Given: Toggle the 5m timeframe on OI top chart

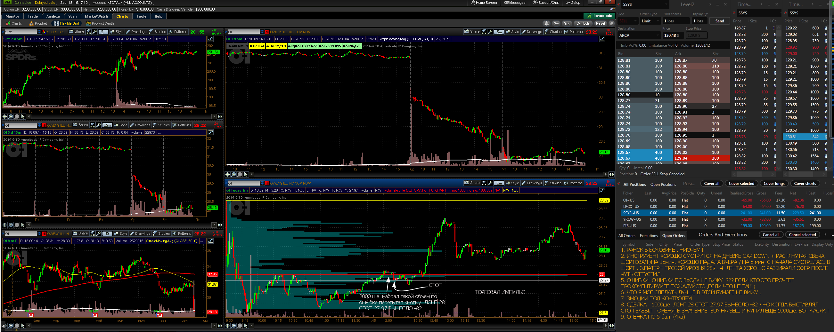Looking at the screenshot, I should [x=499, y=32].
